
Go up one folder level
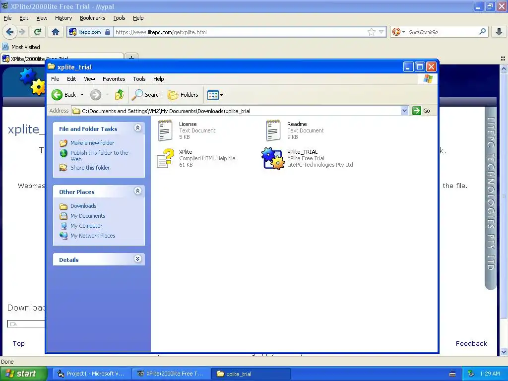tap(120, 95)
